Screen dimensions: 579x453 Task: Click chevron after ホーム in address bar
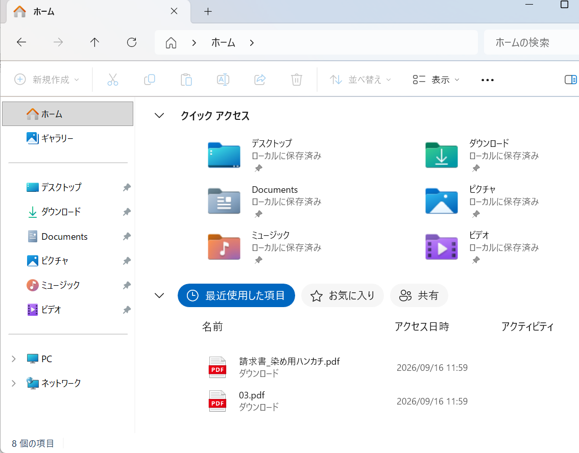(252, 43)
